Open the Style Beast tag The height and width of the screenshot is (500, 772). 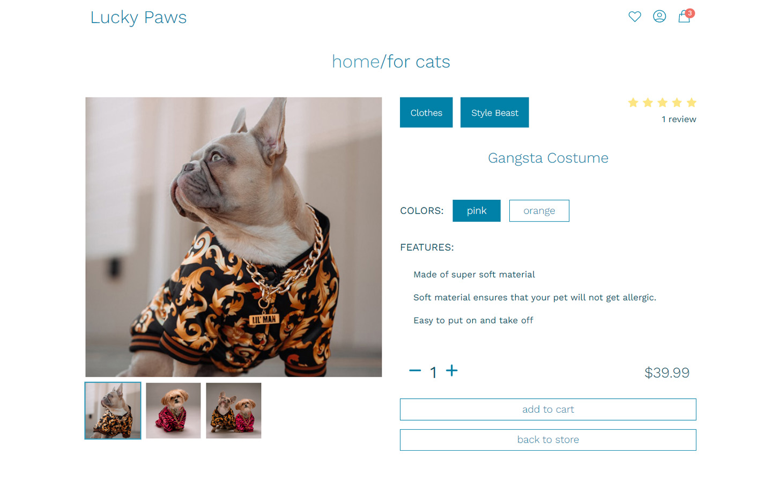(x=495, y=113)
